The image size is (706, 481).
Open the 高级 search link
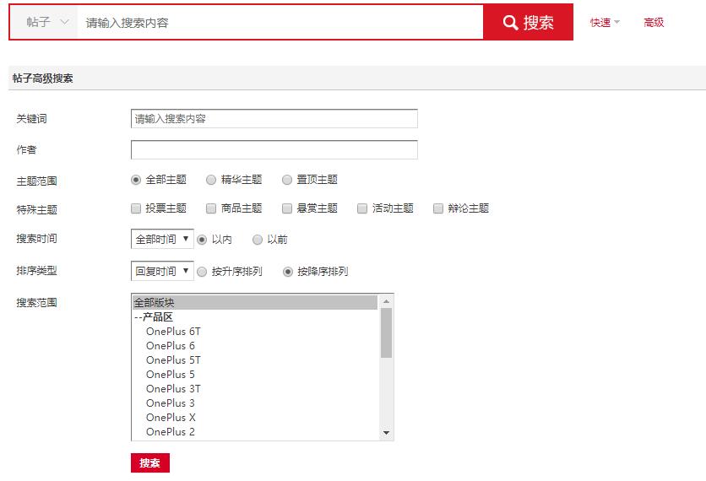(654, 23)
